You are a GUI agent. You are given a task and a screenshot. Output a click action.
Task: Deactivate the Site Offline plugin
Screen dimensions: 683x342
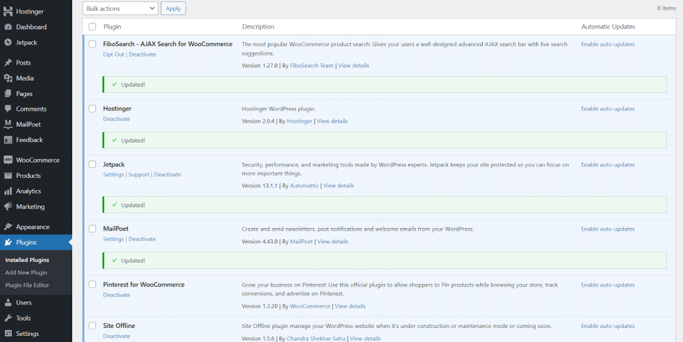coord(117,336)
